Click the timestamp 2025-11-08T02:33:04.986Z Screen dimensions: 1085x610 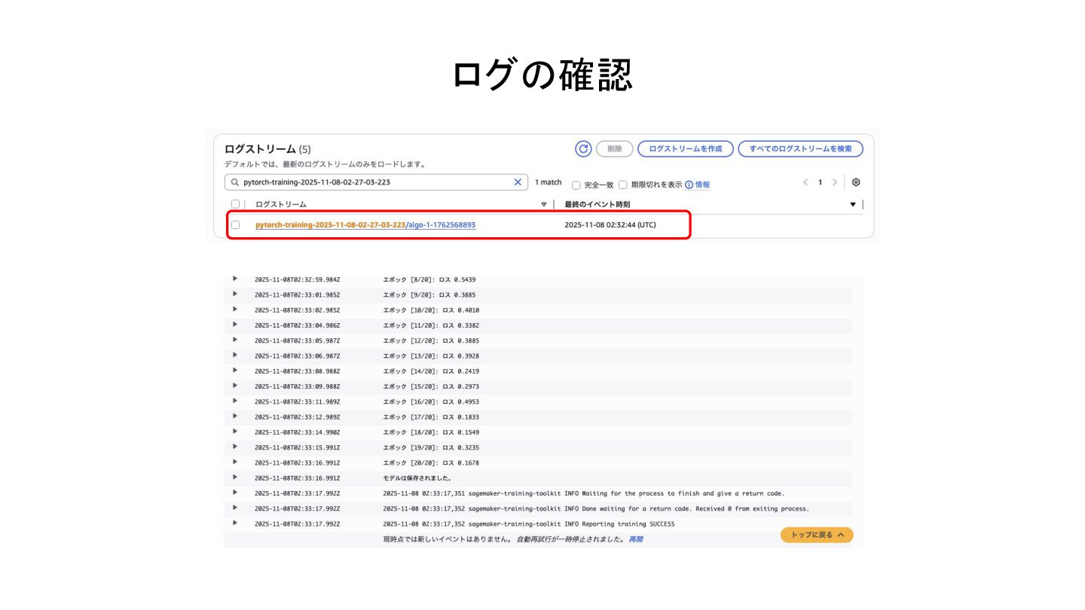[297, 325]
